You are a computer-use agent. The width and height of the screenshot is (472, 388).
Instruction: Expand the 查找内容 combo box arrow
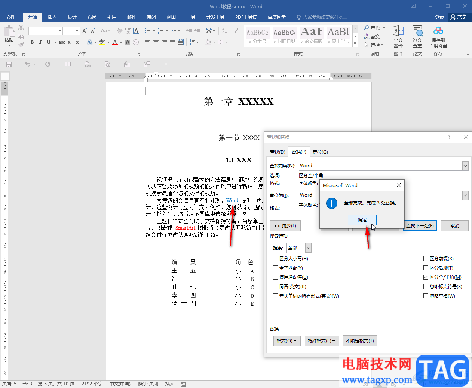(x=465, y=166)
